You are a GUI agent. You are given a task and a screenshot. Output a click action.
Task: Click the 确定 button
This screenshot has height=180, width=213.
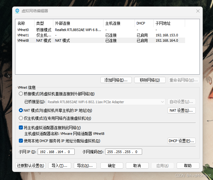(112, 166)
